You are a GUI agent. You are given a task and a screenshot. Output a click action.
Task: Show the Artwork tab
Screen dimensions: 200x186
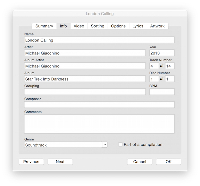[157, 26]
